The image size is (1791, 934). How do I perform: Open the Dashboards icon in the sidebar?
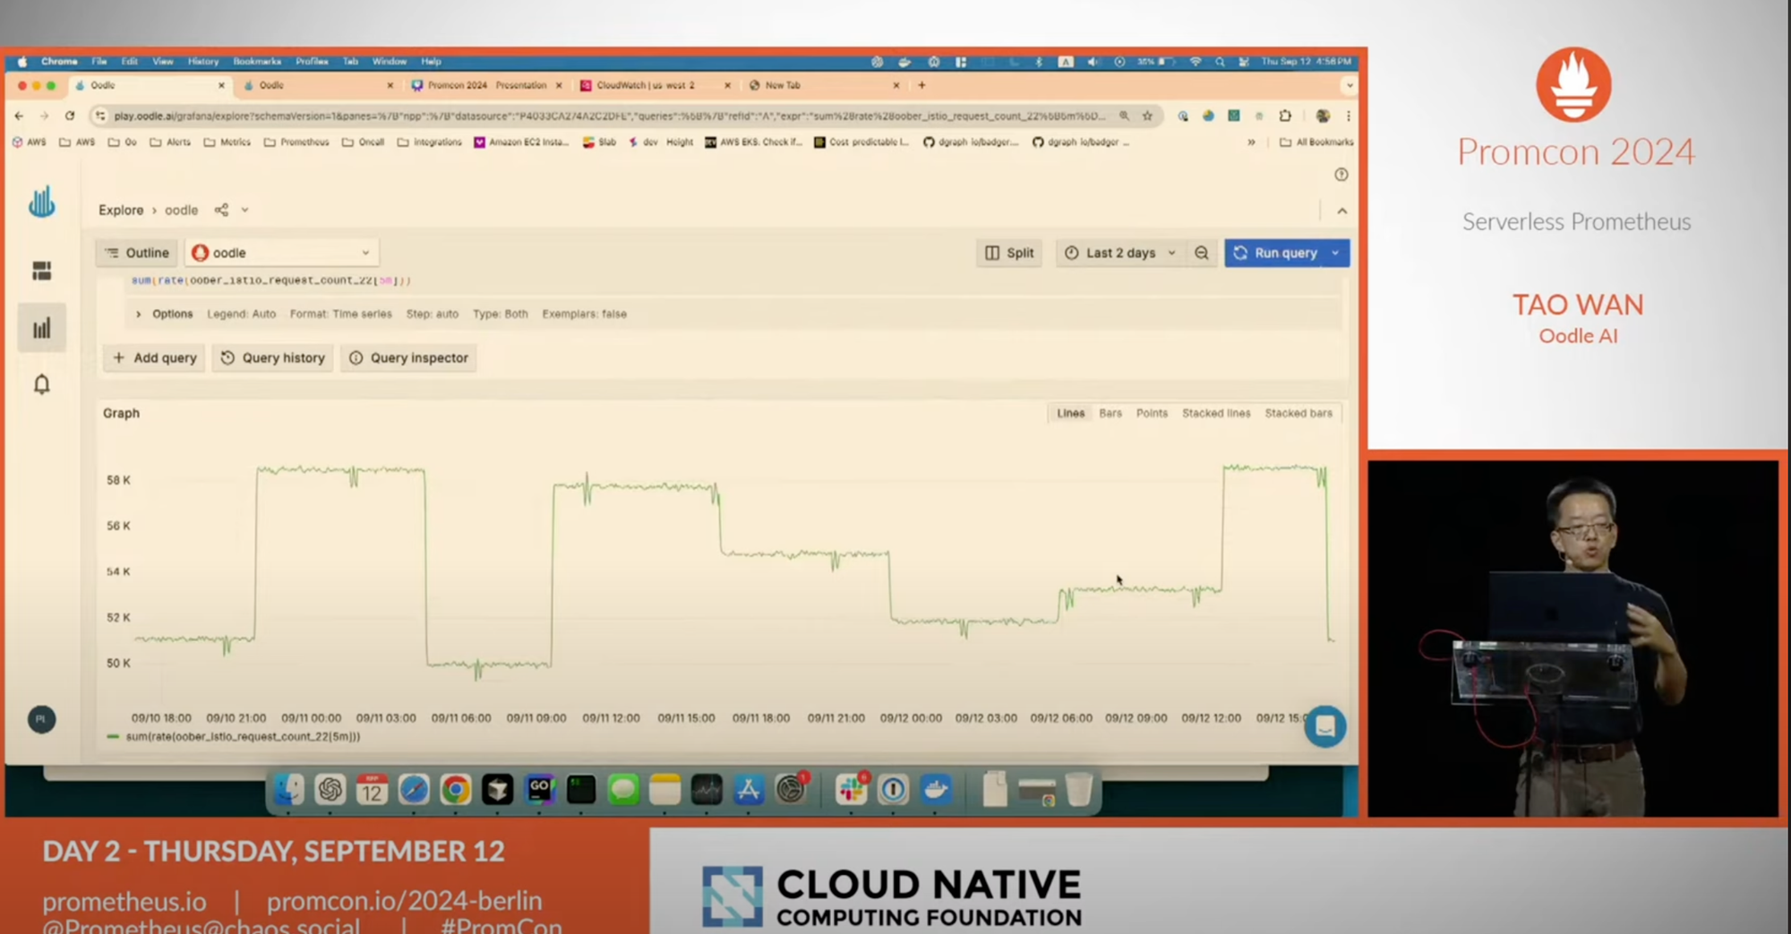42,270
